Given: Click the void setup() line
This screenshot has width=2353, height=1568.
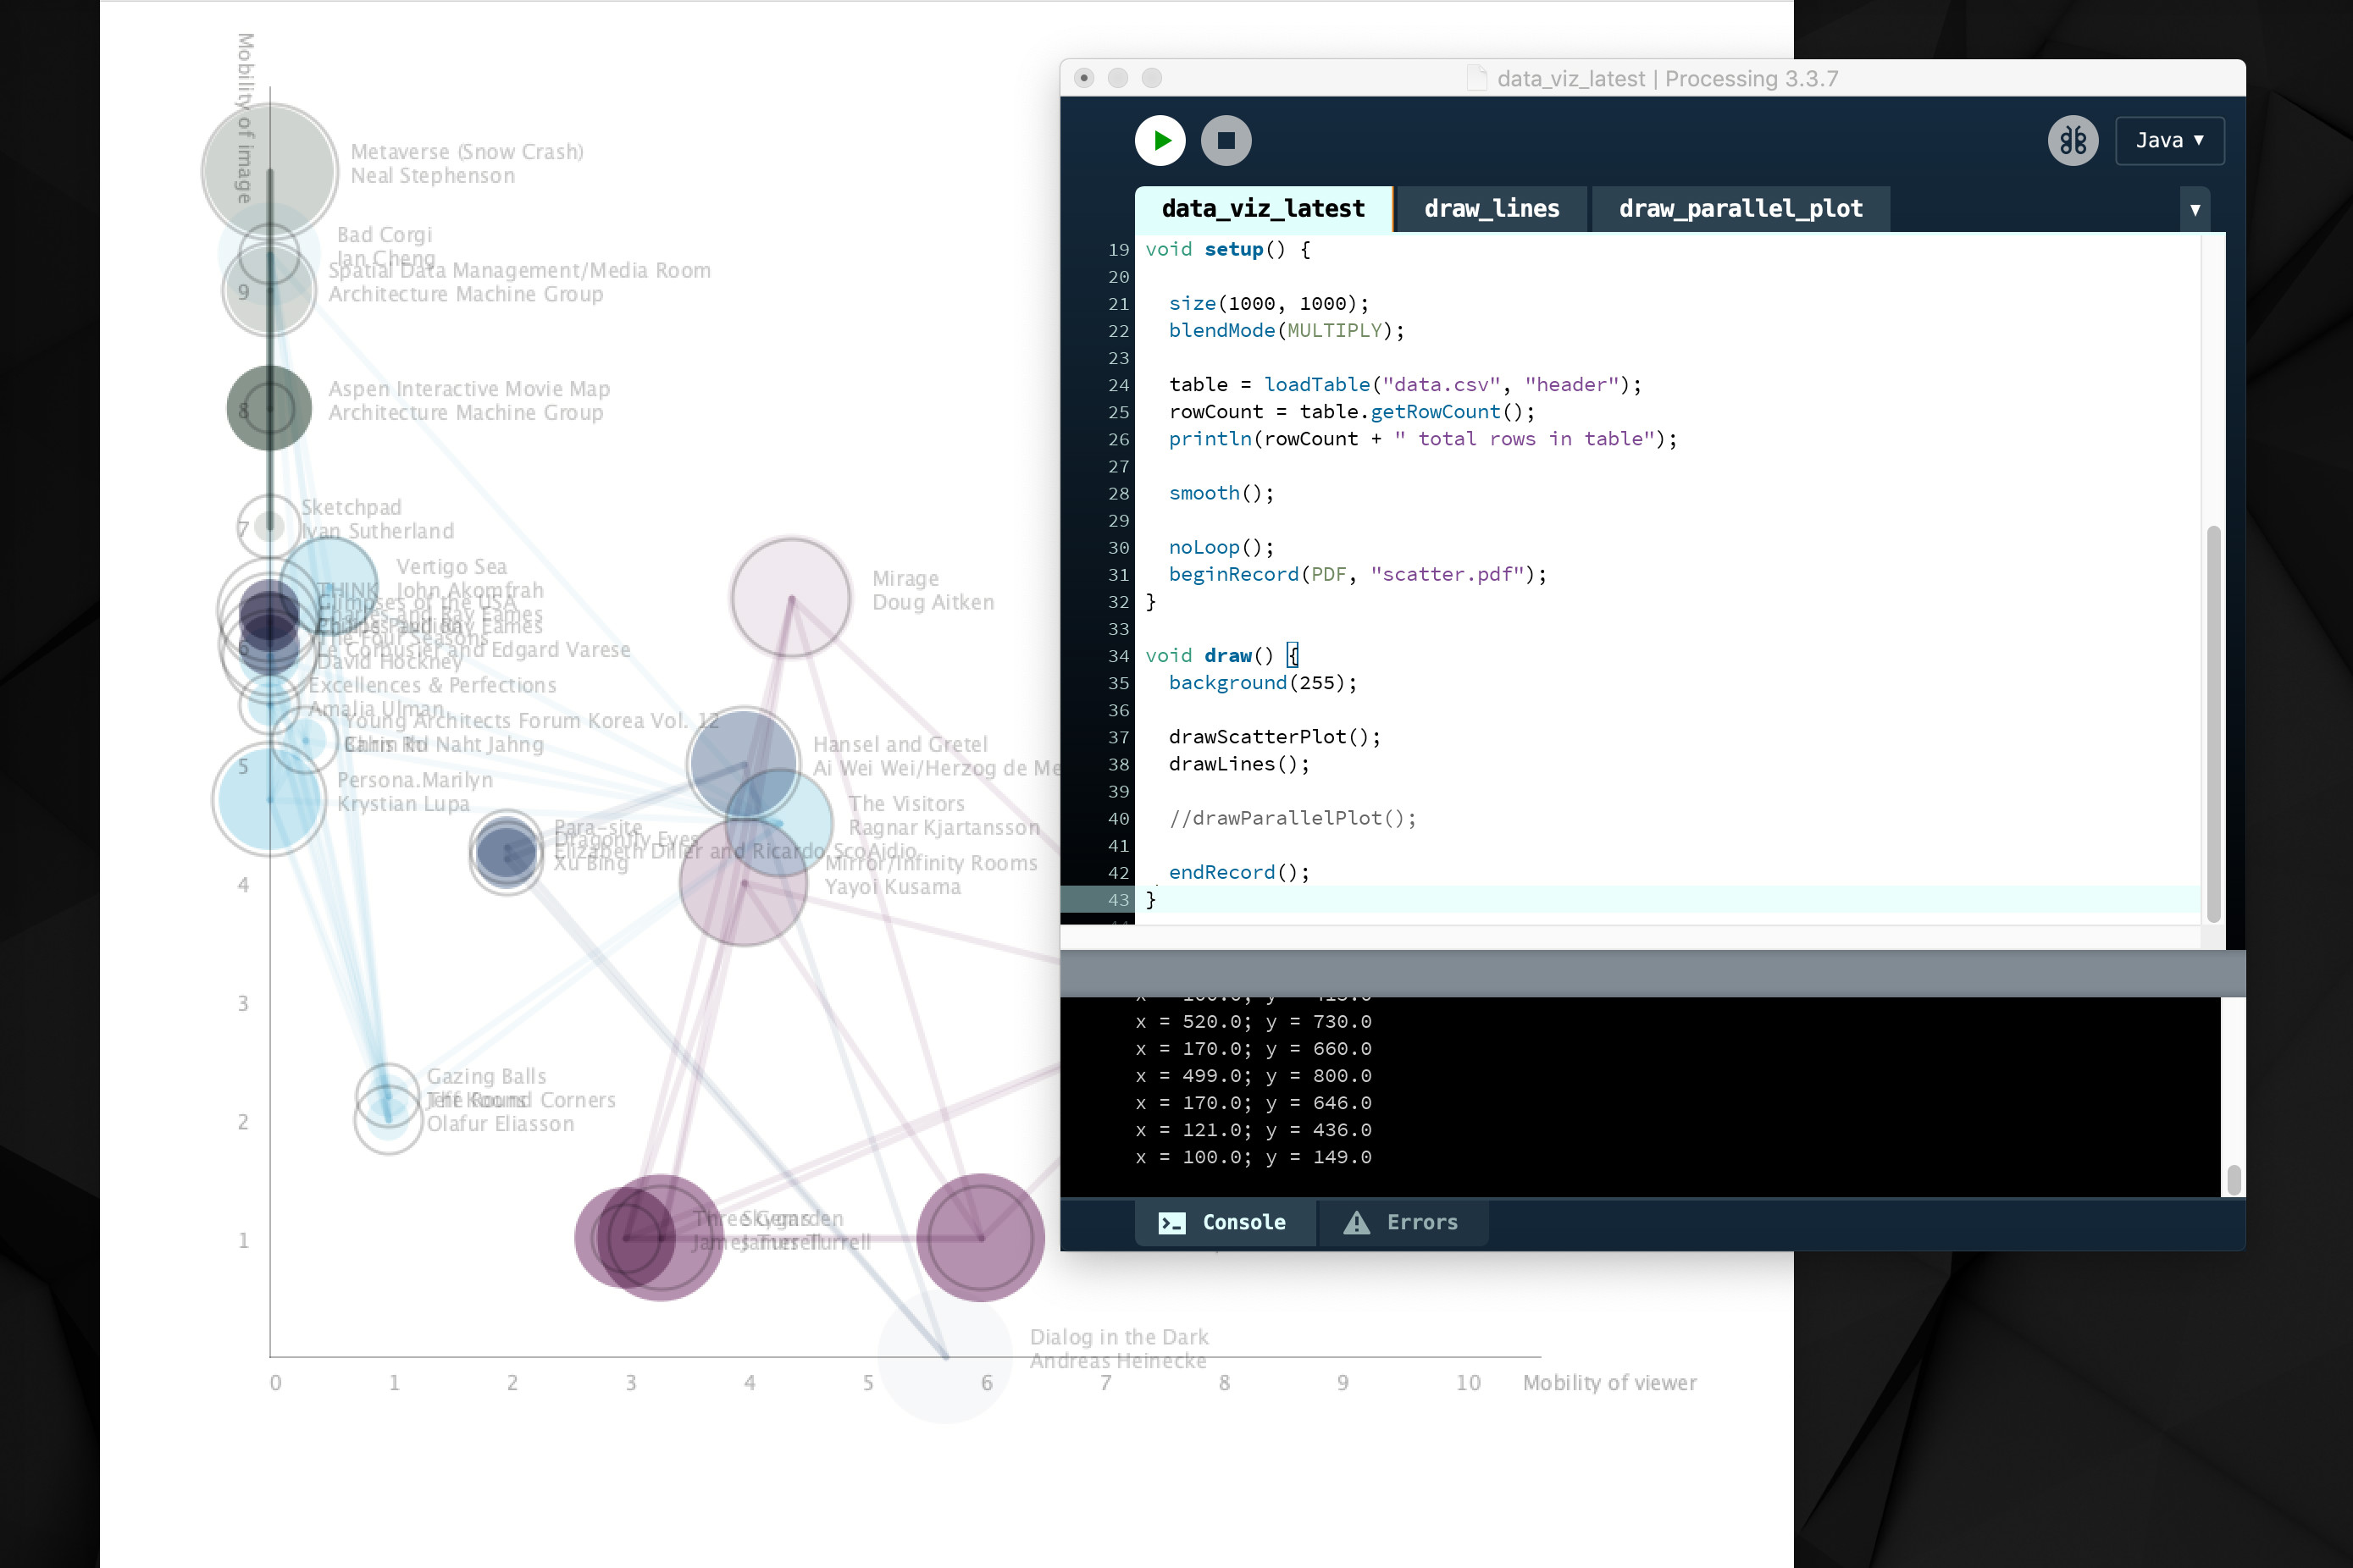Looking at the screenshot, I should [1226, 249].
